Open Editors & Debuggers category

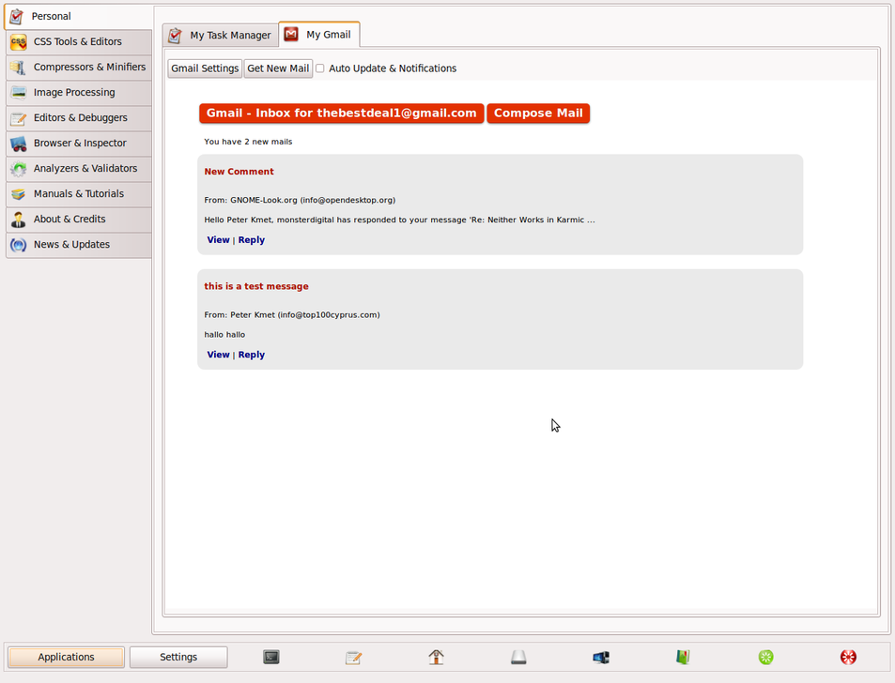point(79,118)
